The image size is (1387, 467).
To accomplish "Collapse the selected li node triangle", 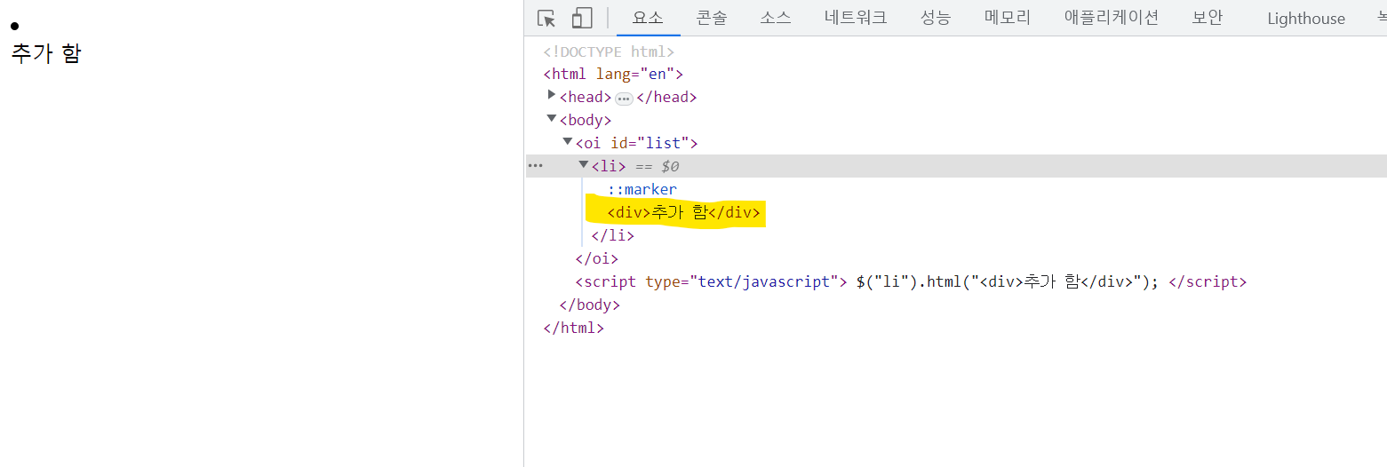I will (584, 165).
